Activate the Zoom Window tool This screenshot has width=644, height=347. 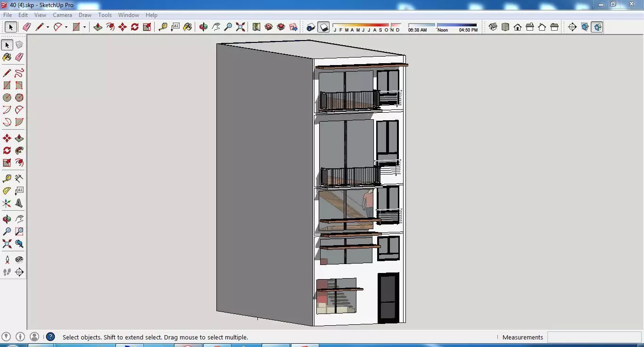click(x=19, y=231)
